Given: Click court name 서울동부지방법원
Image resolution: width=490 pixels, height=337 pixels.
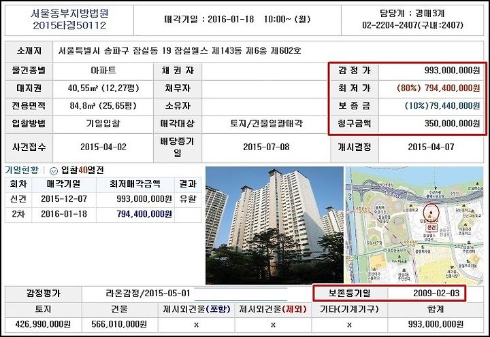Looking at the screenshot, I should click(x=69, y=14).
